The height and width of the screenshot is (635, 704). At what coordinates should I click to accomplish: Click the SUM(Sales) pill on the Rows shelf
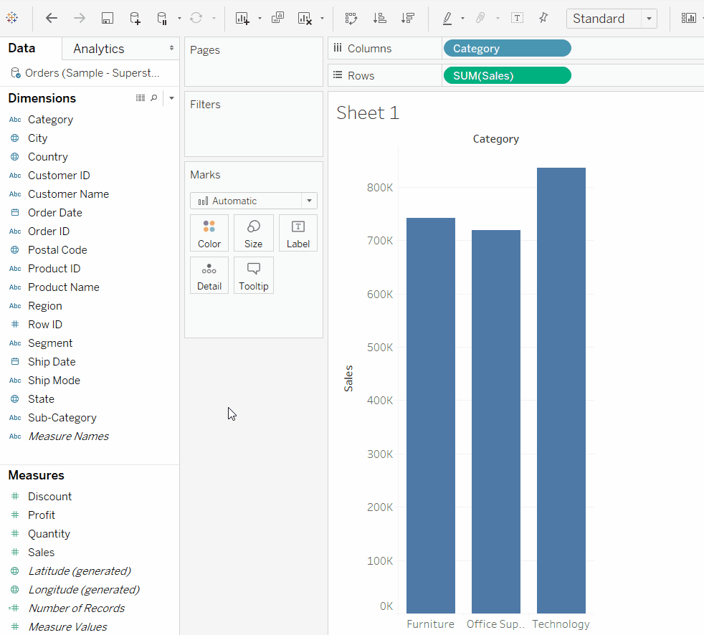click(507, 75)
